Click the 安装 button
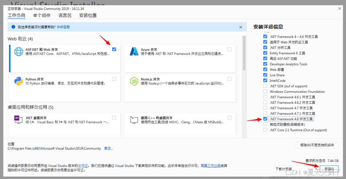Viewport: 346px width, 179px height. click(329, 169)
